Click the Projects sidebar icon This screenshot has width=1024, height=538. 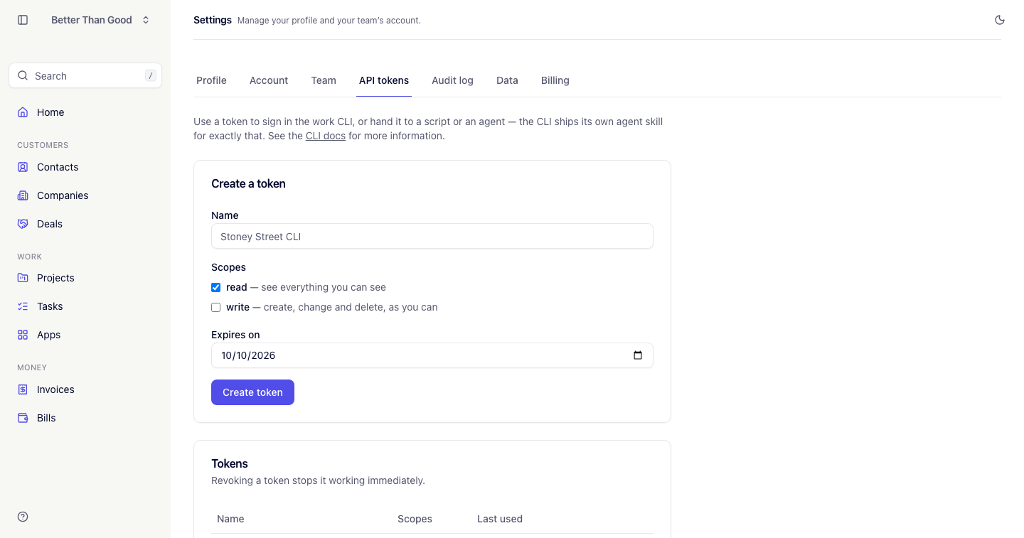pyautogui.click(x=23, y=278)
